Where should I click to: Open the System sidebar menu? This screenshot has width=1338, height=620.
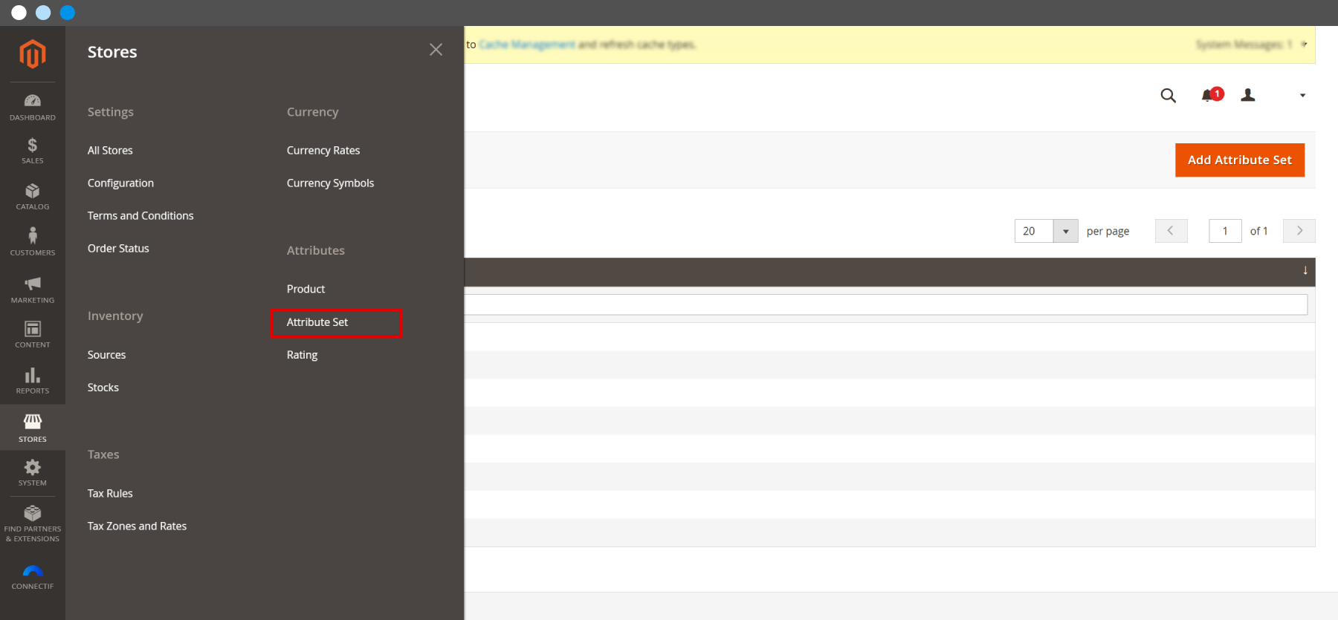(33, 472)
